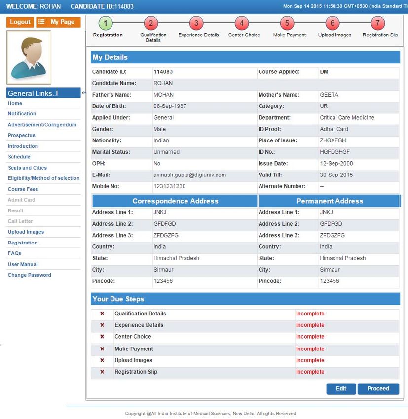
Task: Click the Candidate ID value 114083 in table
Action: (x=163, y=72)
